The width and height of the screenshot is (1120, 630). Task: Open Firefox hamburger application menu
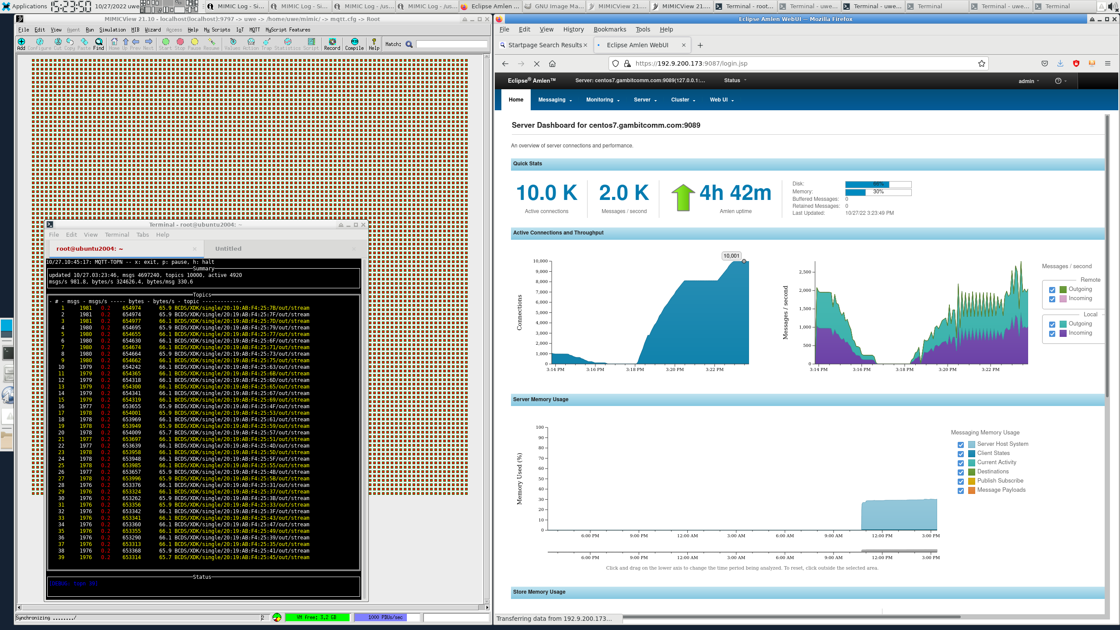click(1108, 63)
